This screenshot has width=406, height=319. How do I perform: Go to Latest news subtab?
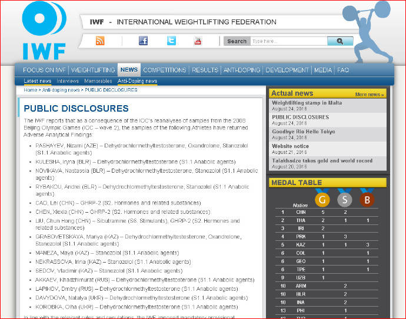(38, 81)
